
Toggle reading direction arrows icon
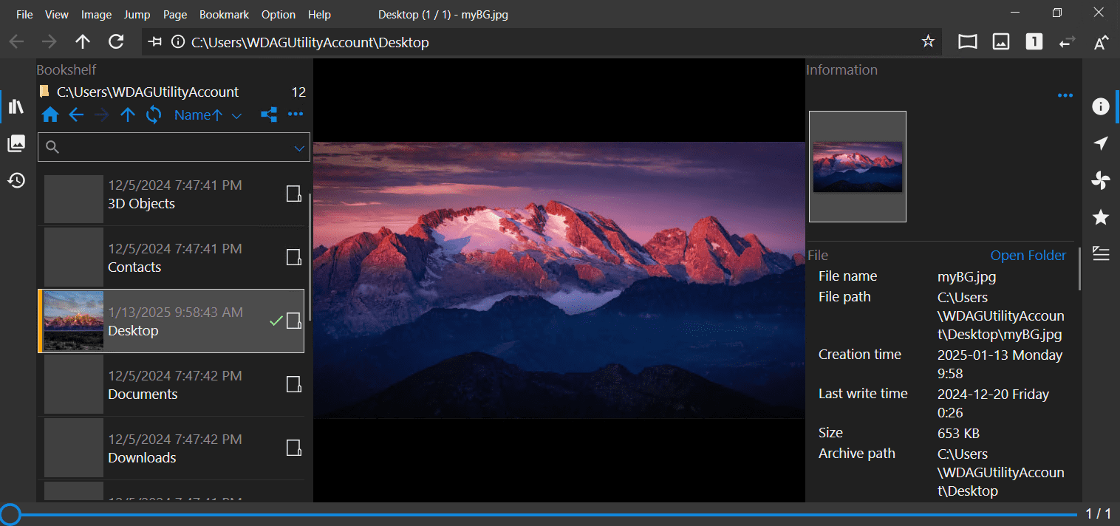click(x=1068, y=42)
